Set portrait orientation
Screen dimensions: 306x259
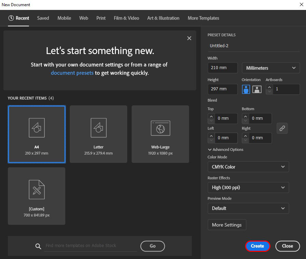tap(246, 89)
